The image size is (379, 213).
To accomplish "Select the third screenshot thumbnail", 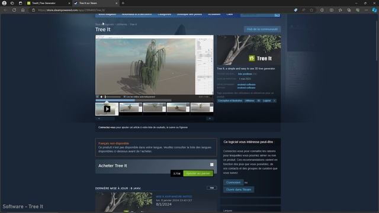I will [154, 108].
